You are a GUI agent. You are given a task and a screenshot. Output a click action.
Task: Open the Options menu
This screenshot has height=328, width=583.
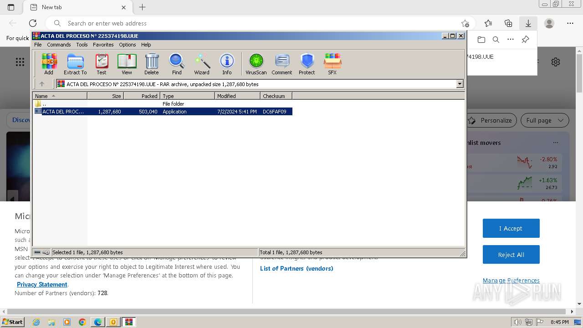click(128, 45)
